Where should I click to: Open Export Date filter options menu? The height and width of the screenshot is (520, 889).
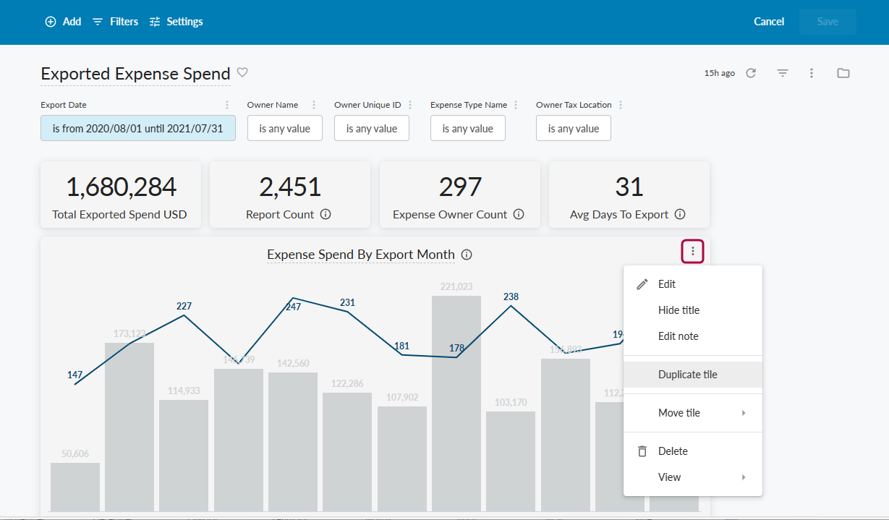pos(227,105)
